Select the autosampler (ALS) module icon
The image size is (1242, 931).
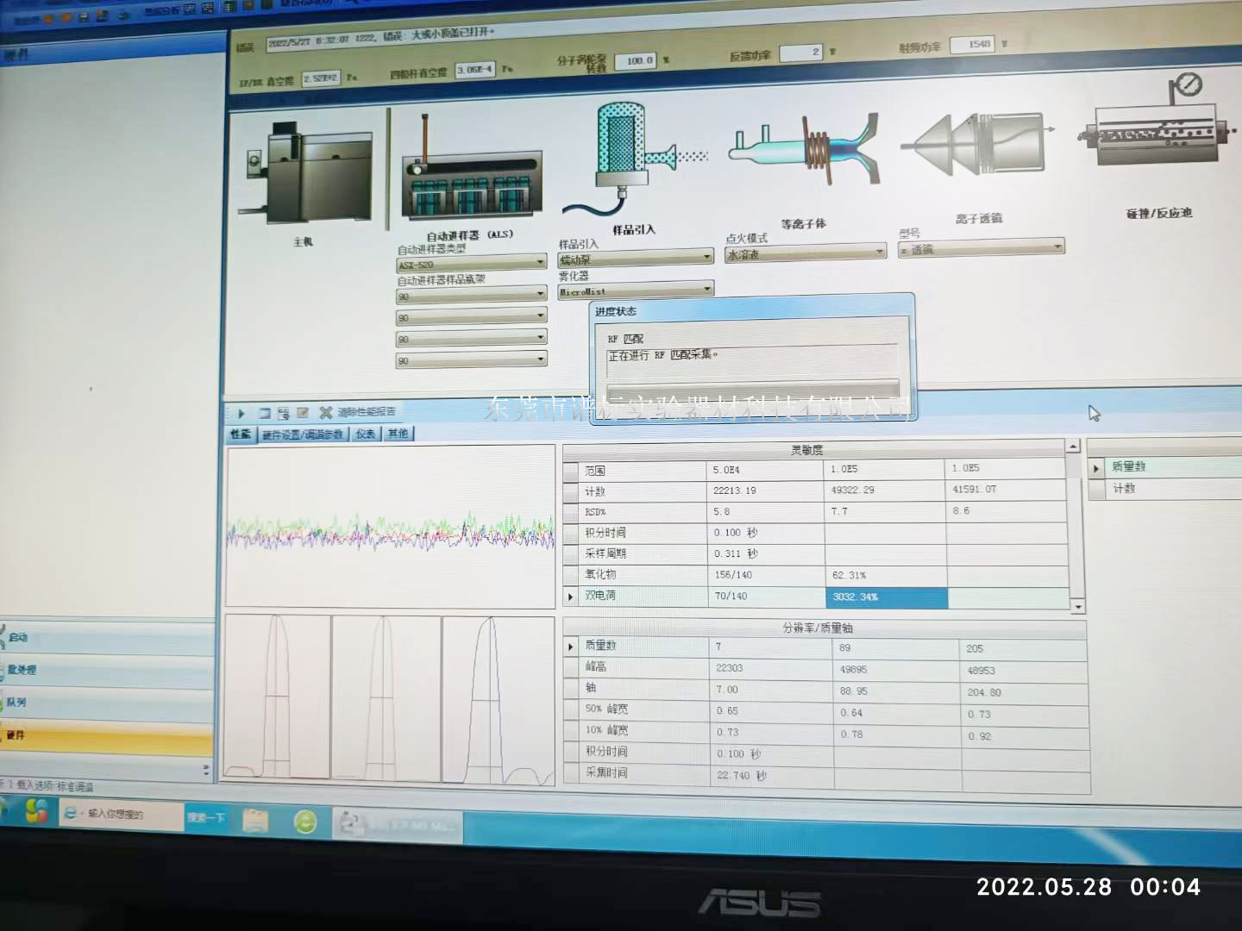(471, 176)
